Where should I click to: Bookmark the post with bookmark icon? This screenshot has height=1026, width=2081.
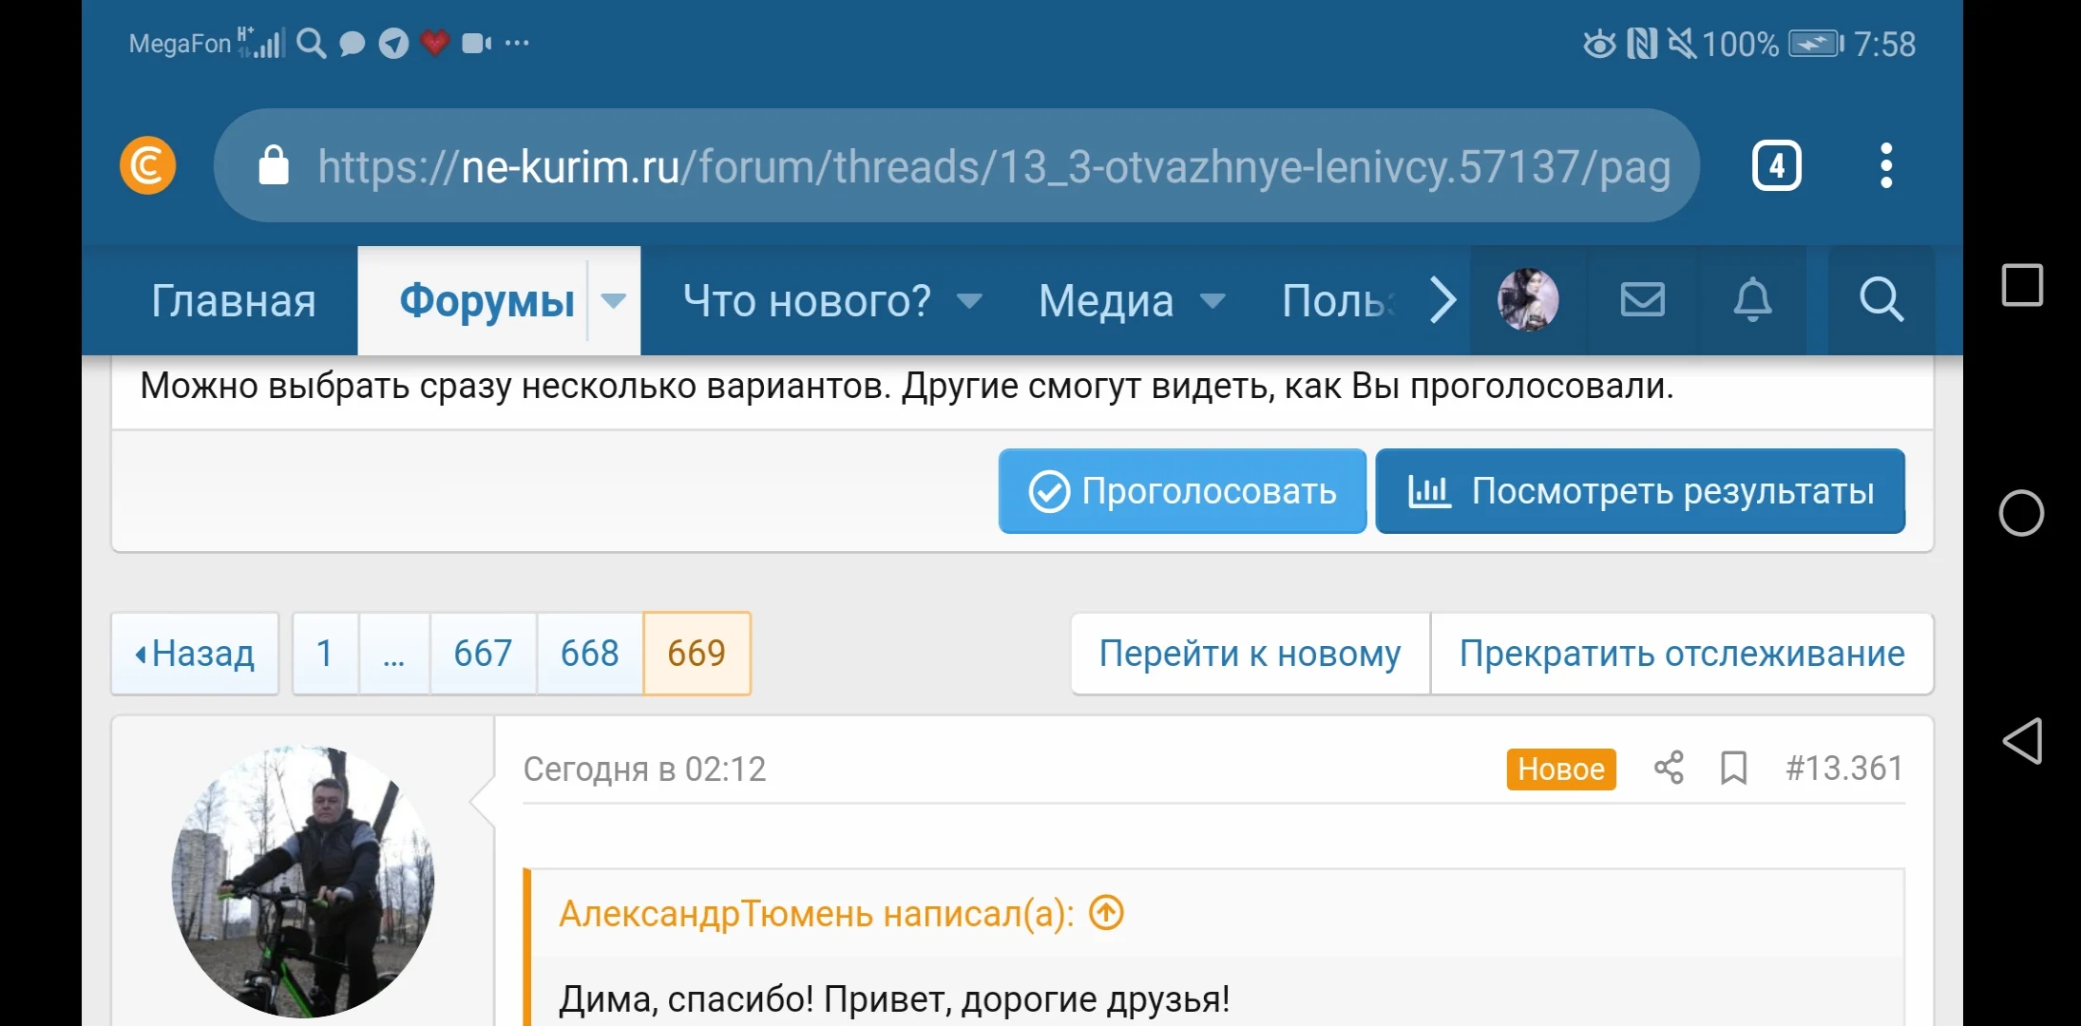point(1734,769)
